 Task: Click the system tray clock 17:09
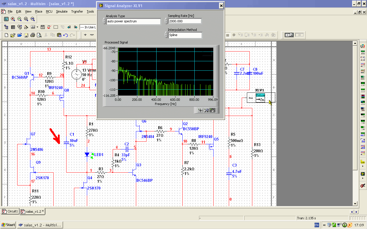tap(359, 225)
